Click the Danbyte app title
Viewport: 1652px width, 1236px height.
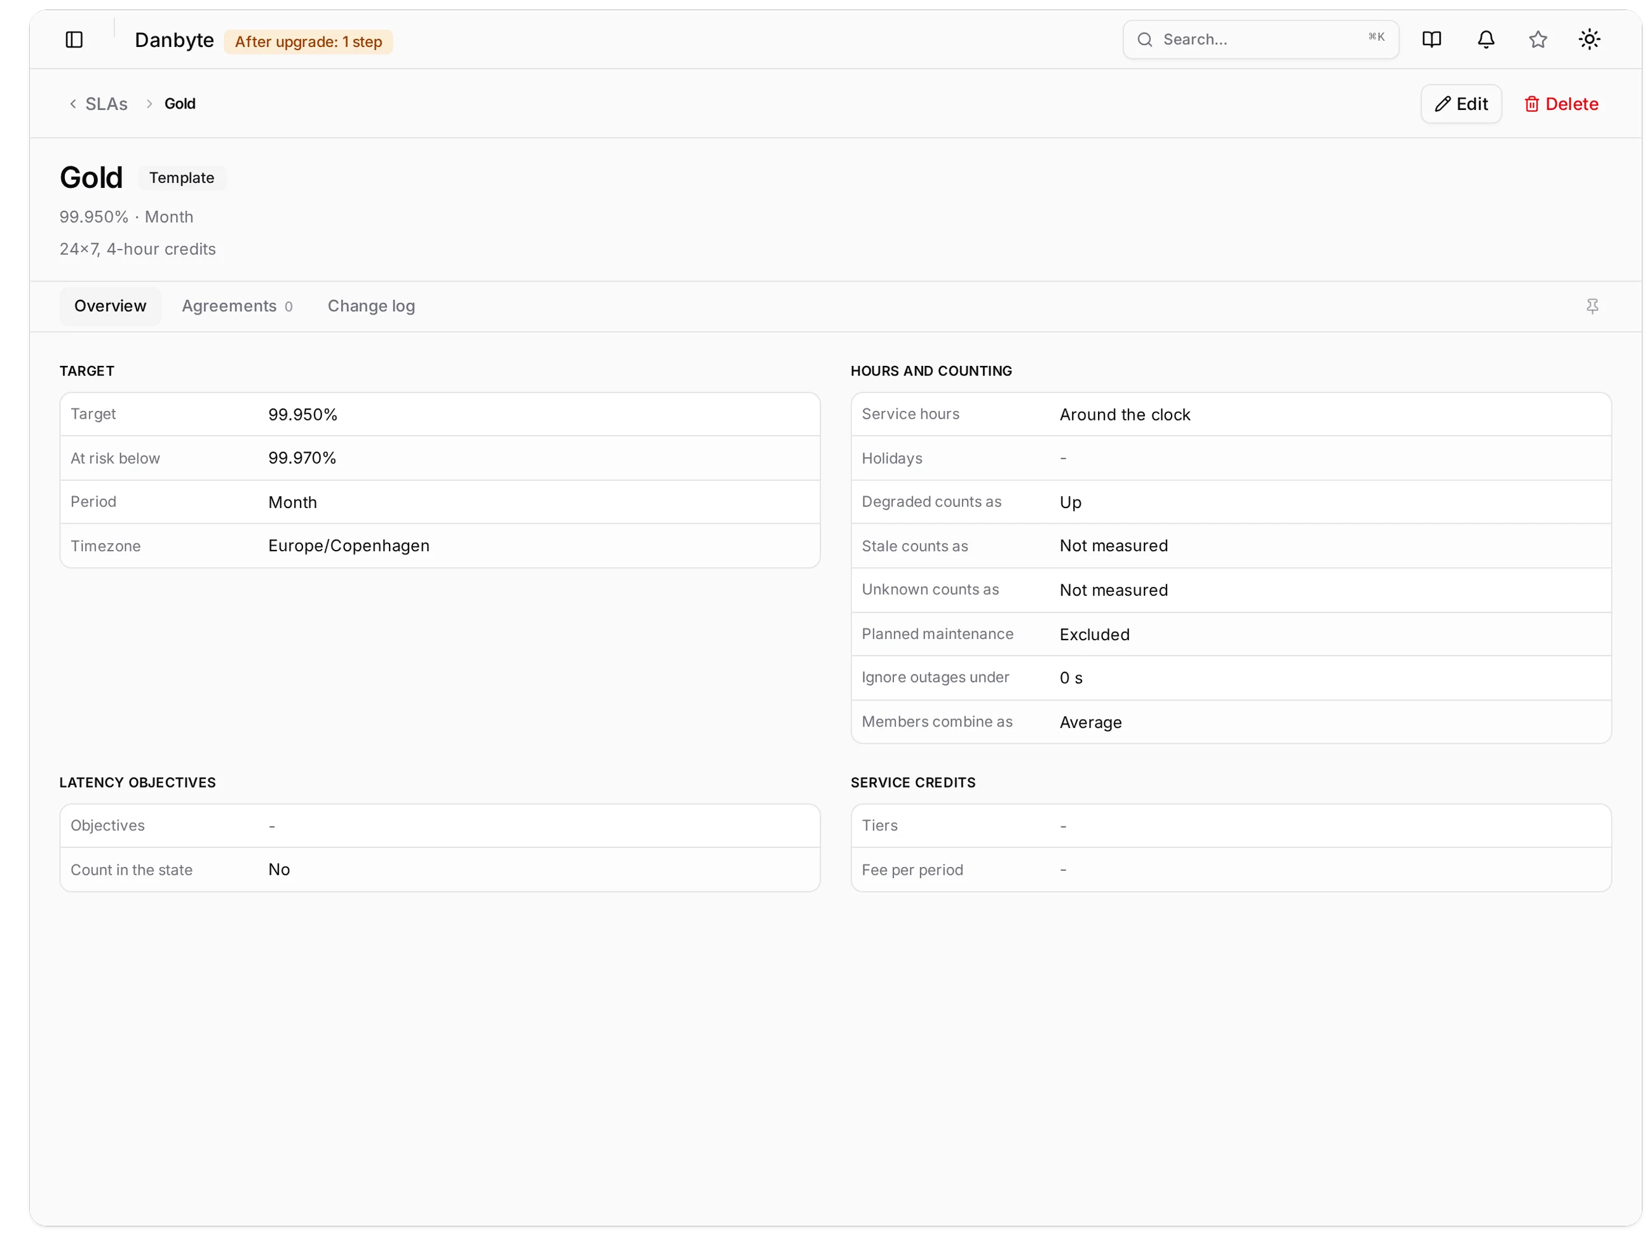(174, 40)
